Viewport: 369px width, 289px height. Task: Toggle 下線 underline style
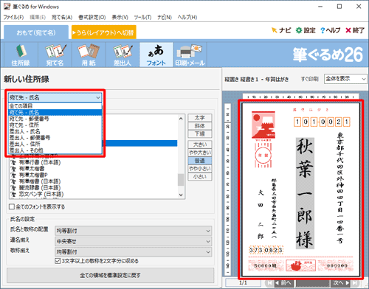(x=200, y=134)
